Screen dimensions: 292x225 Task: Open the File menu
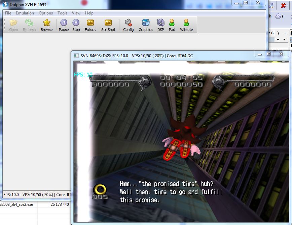8,13
